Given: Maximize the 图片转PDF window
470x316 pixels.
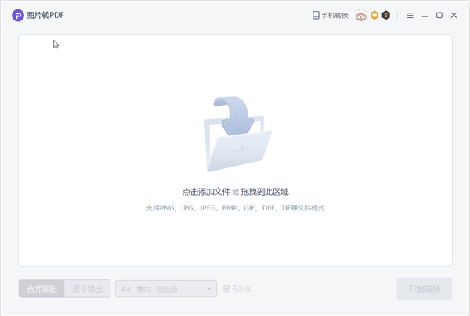Looking at the screenshot, I should pos(439,15).
